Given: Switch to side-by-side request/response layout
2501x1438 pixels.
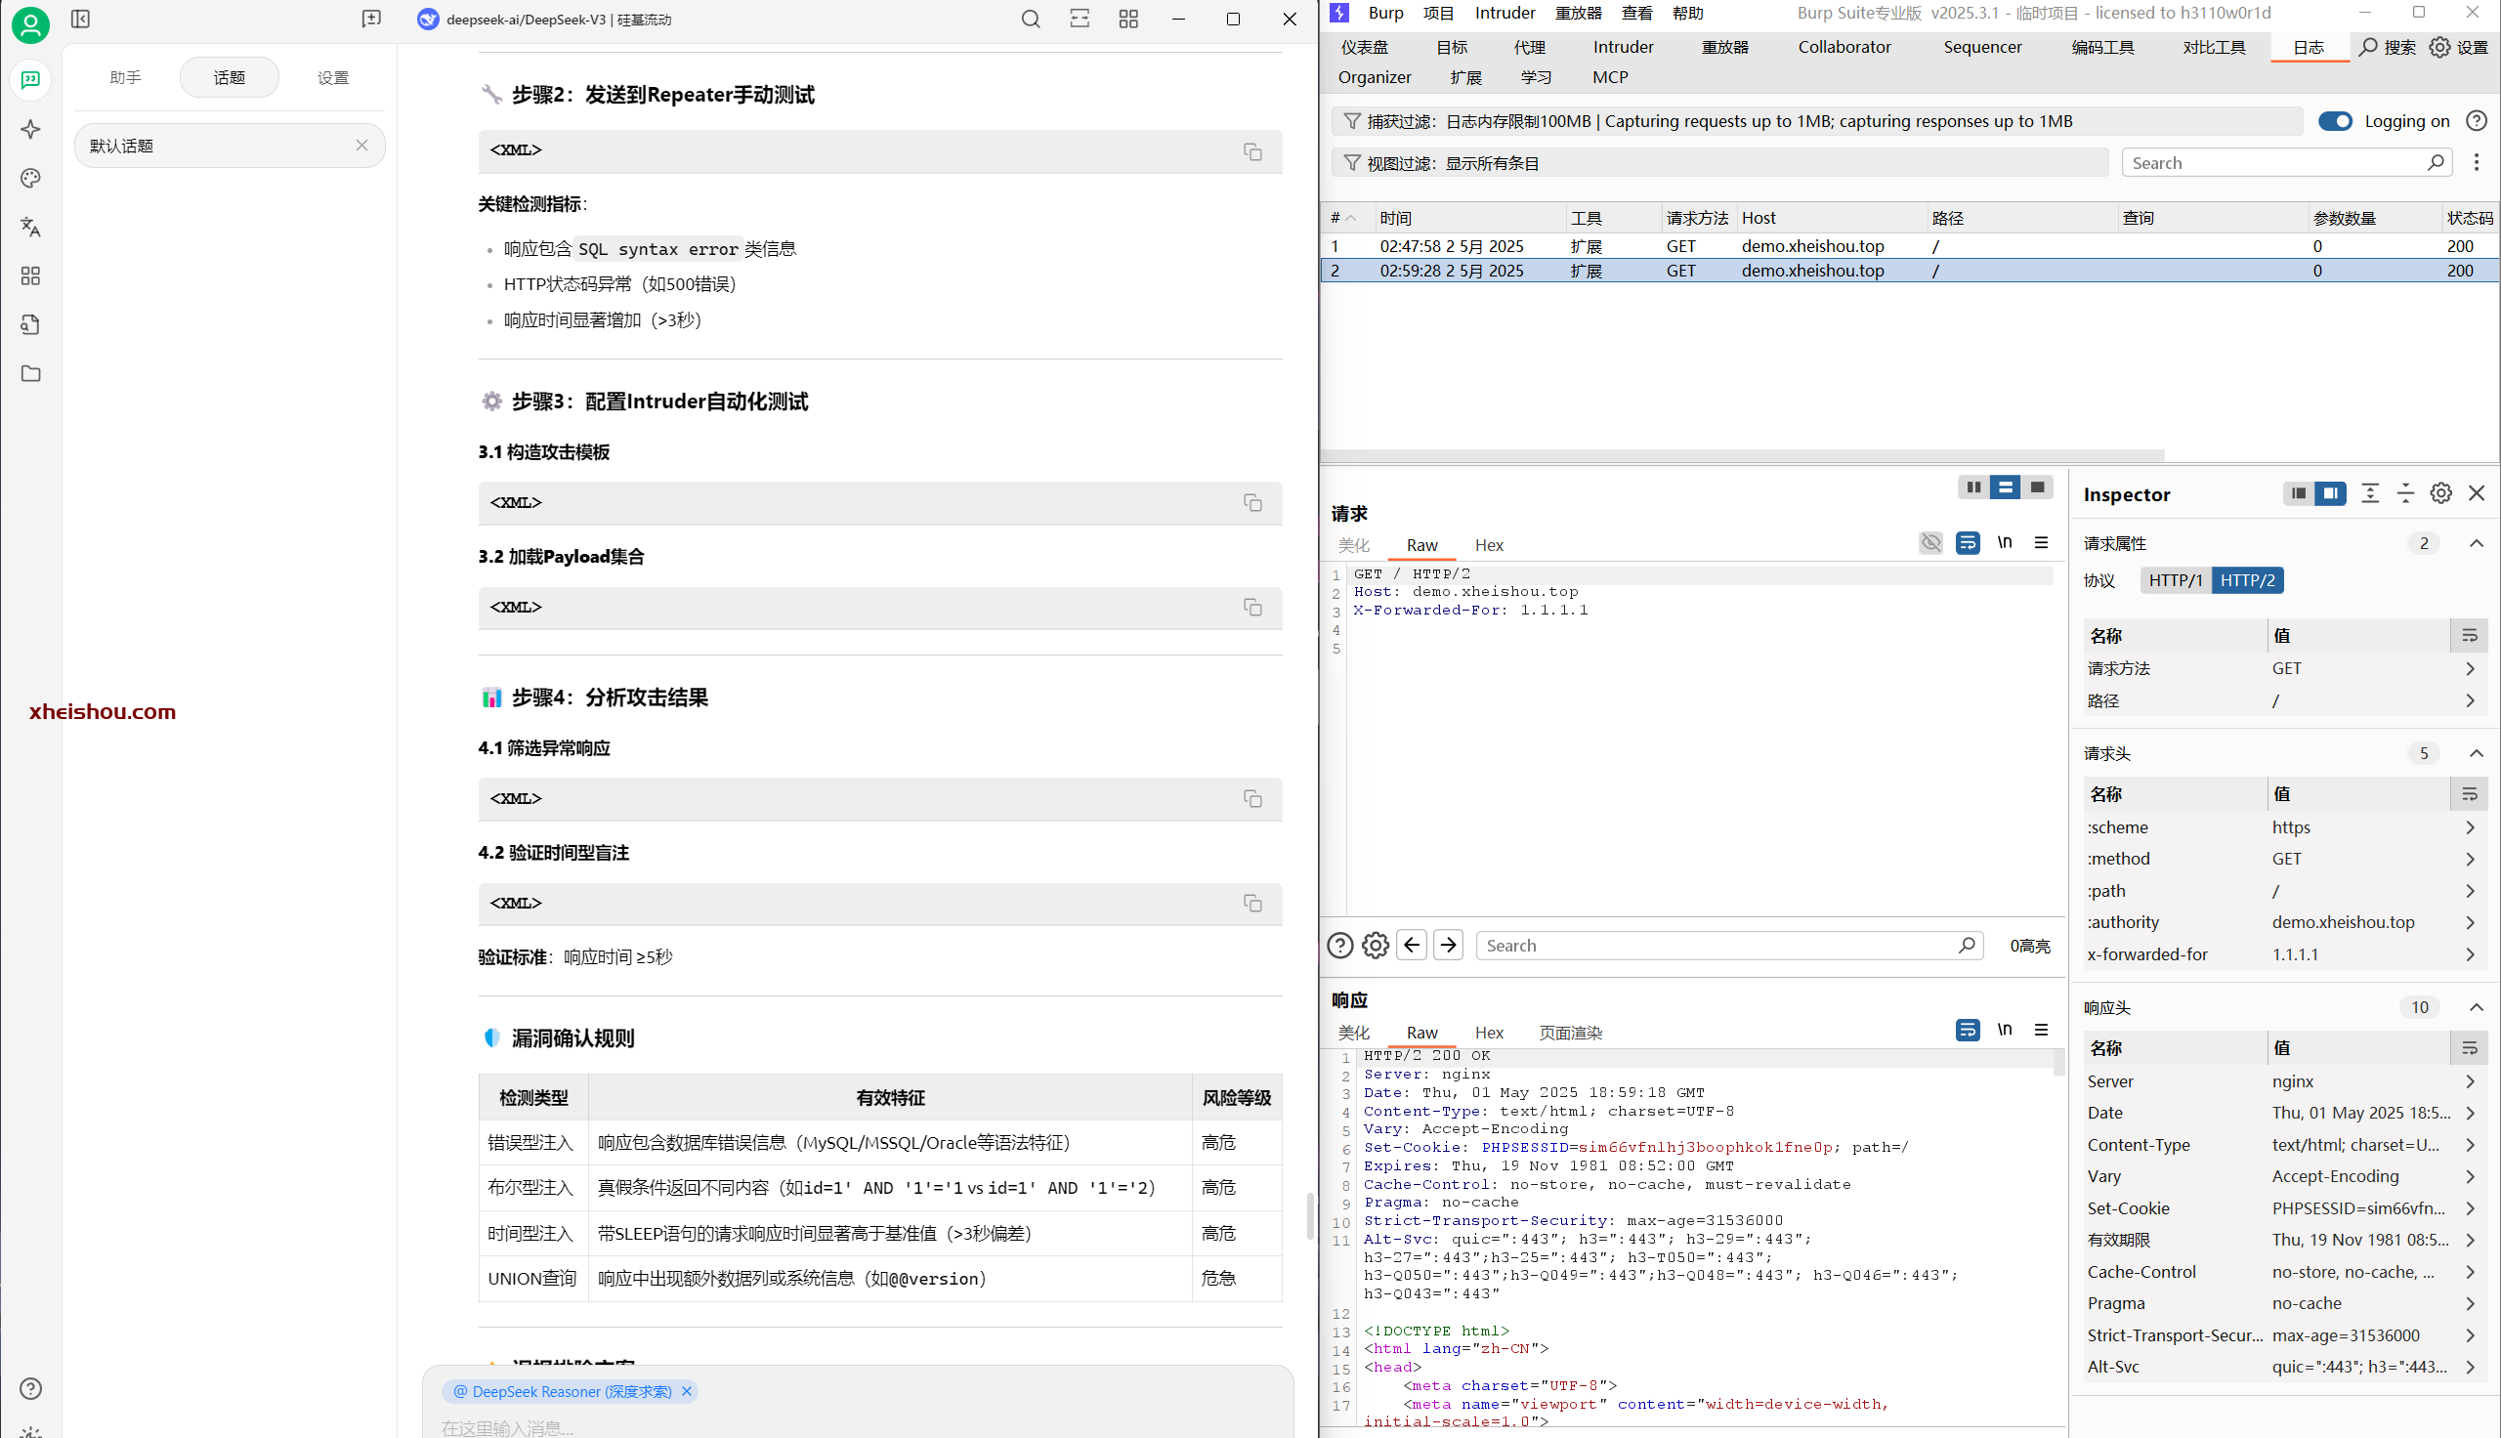Looking at the screenshot, I should click(1972, 486).
